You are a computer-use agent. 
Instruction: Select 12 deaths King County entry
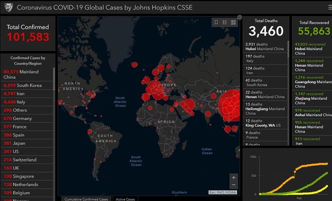point(265,123)
